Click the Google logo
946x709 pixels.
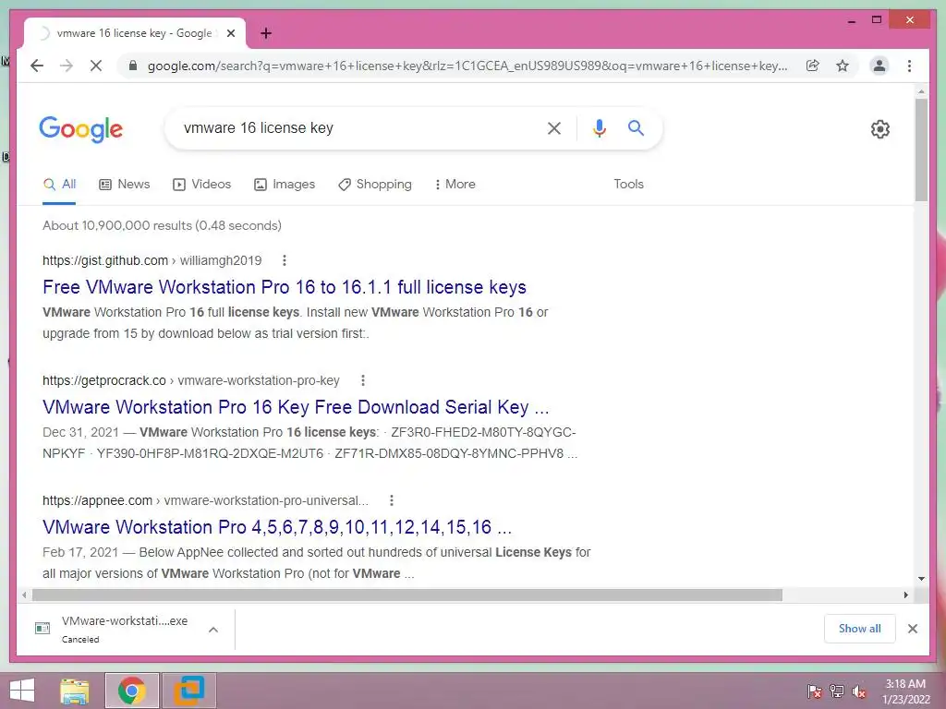point(81,129)
